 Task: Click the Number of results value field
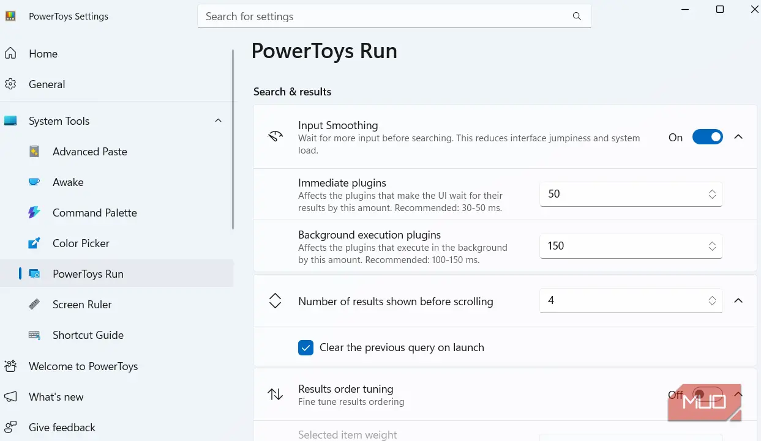coord(631,301)
